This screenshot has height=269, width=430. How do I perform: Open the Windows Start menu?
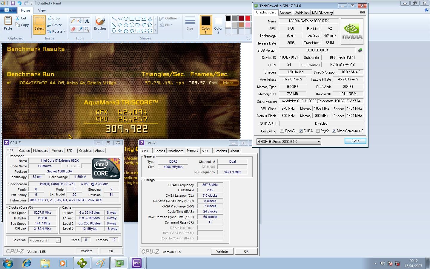[8, 263]
